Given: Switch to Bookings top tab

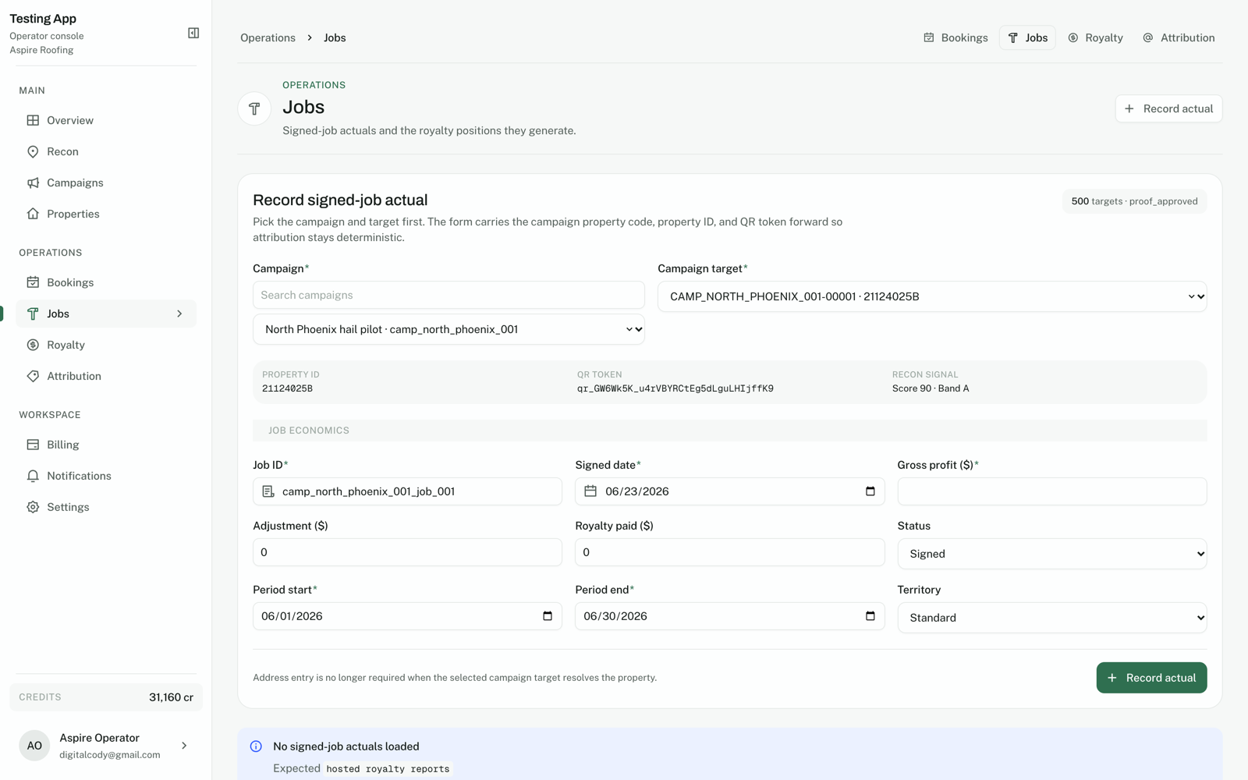Looking at the screenshot, I should point(955,37).
